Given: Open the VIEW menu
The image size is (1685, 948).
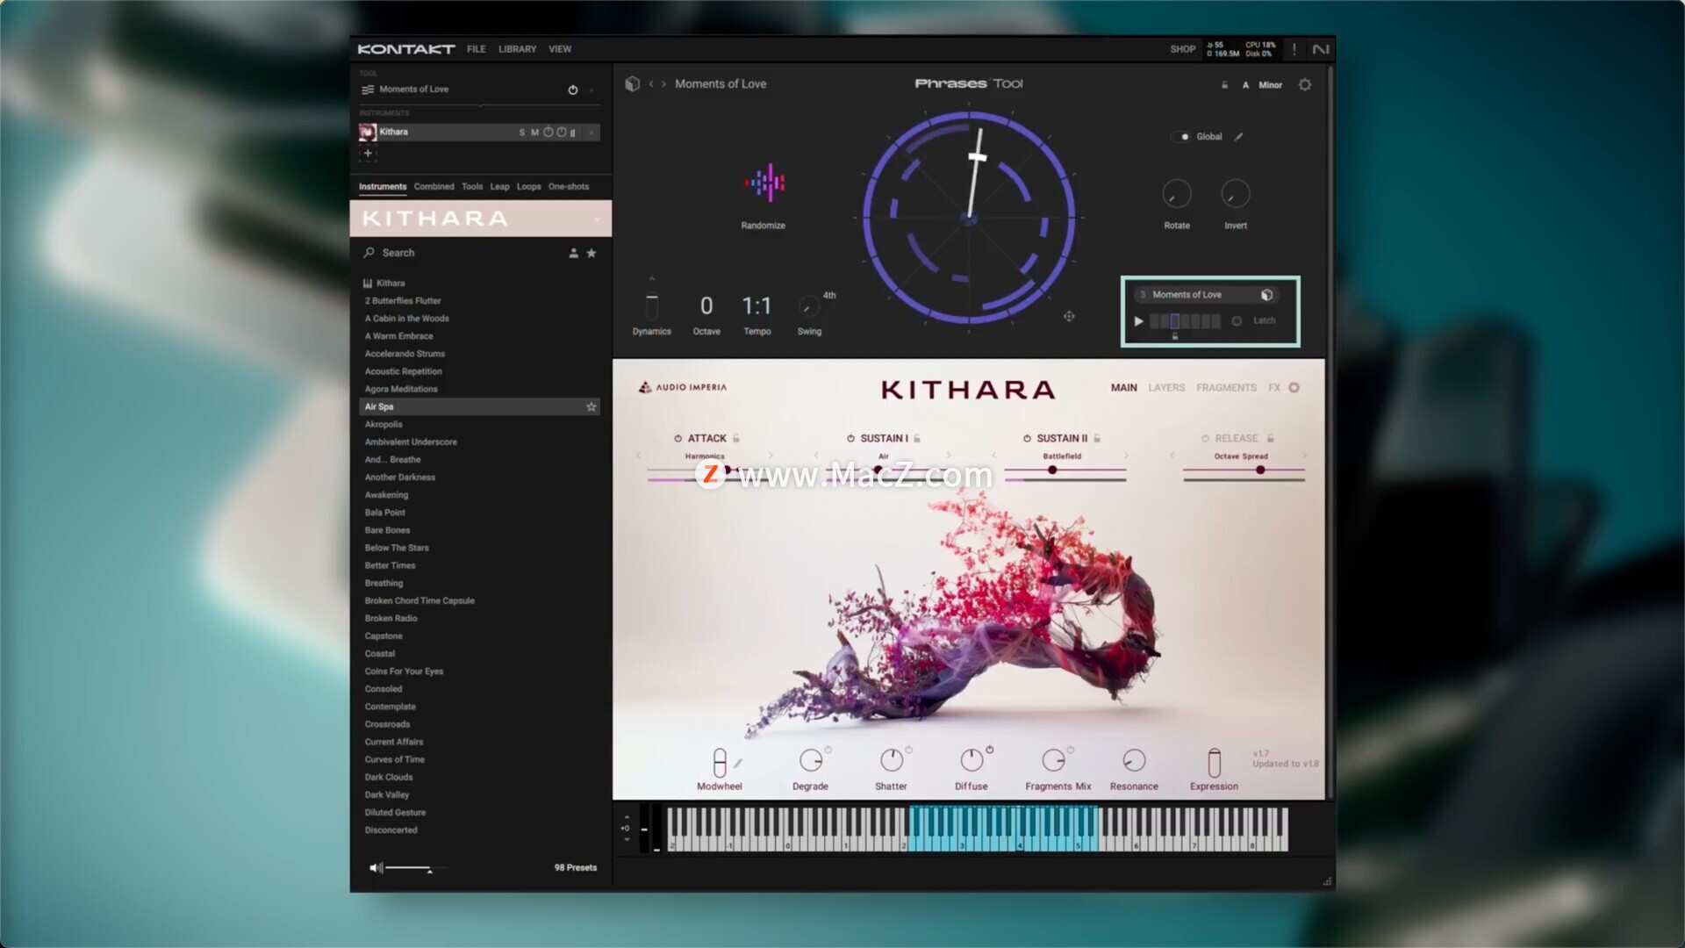Looking at the screenshot, I should point(560,49).
